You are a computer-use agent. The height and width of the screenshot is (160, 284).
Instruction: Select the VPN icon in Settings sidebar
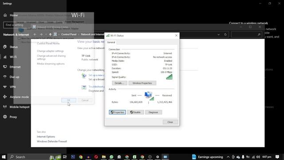pos(5,87)
